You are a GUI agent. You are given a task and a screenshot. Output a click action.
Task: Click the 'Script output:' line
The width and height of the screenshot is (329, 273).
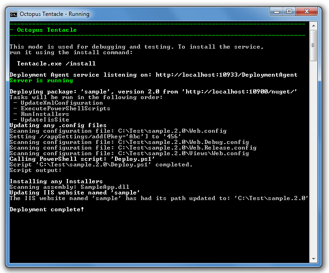pos(36,170)
